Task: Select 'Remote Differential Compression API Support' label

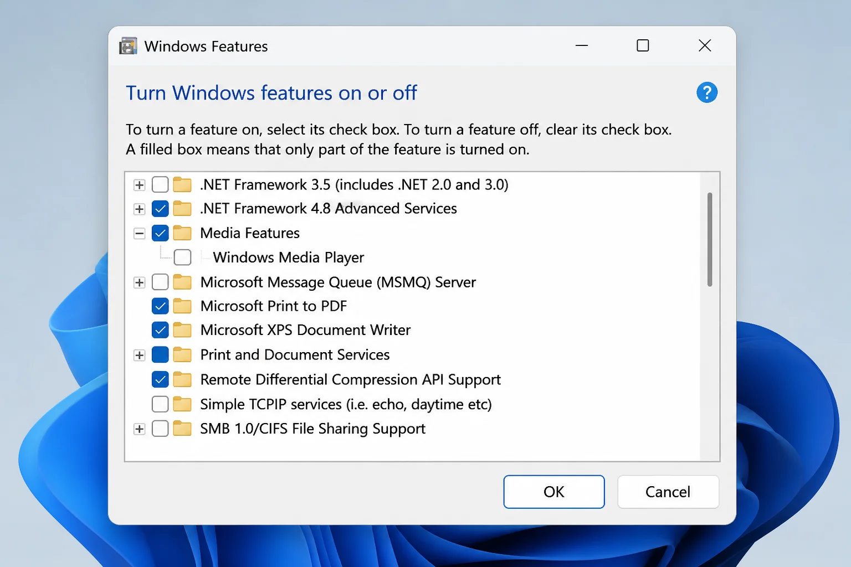Action: pos(350,380)
